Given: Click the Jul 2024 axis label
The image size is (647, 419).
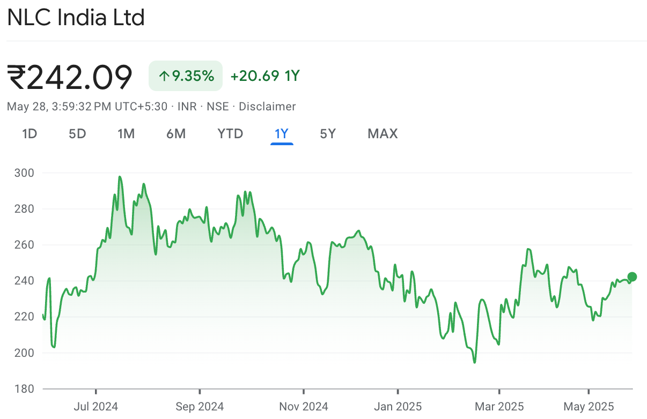Looking at the screenshot, I should 95,407.
